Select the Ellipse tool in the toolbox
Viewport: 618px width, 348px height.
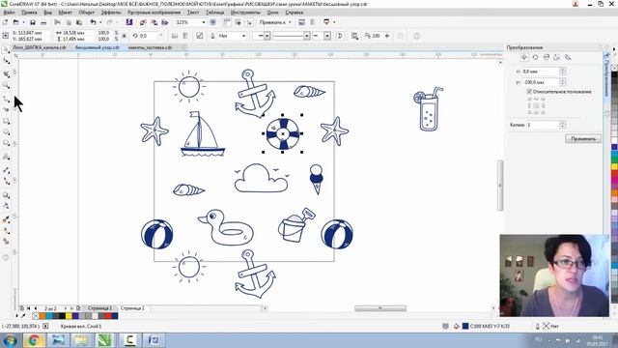[6, 131]
